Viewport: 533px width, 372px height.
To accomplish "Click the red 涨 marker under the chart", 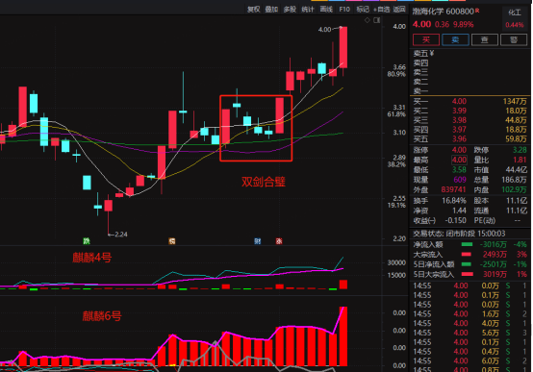I will tap(279, 241).
